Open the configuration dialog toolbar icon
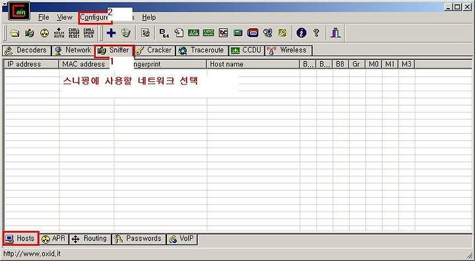 click(x=145, y=33)
